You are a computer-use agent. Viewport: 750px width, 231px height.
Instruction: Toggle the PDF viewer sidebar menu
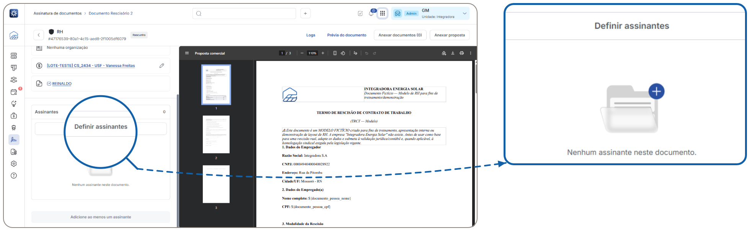(x=187, y=53)
